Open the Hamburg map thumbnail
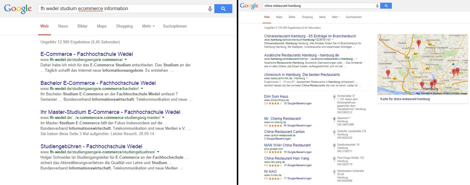The height and width of the screenshot is (185, 470). point(423,65)
